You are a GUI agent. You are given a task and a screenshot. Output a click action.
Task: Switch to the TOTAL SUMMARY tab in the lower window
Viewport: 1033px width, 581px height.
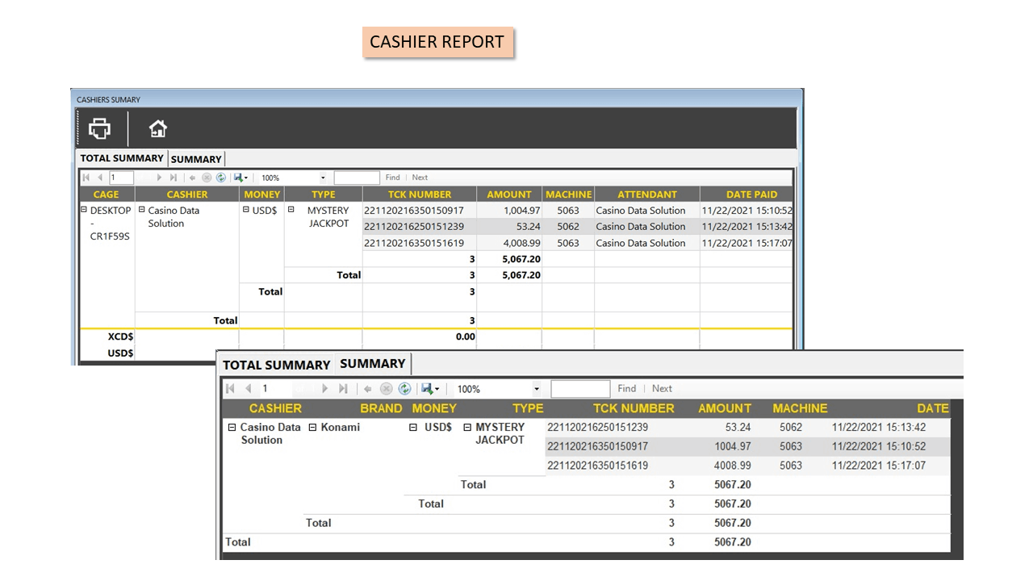tap(277, 365)
